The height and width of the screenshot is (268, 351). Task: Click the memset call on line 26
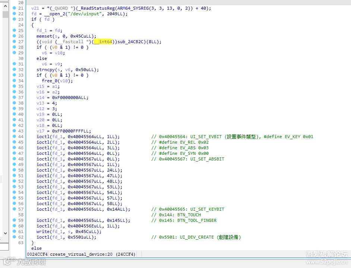click(x=44, y=36)
